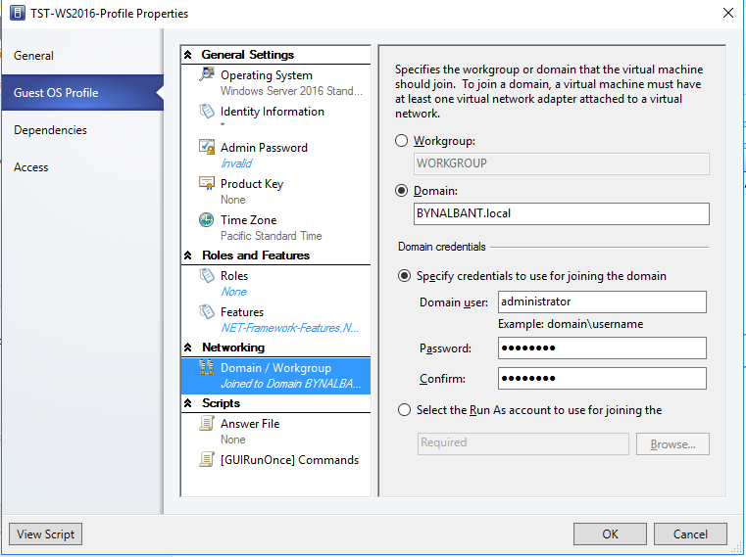Click the View Script button
The width and height of the screenshot is (746, 557).
pos(46,534)
